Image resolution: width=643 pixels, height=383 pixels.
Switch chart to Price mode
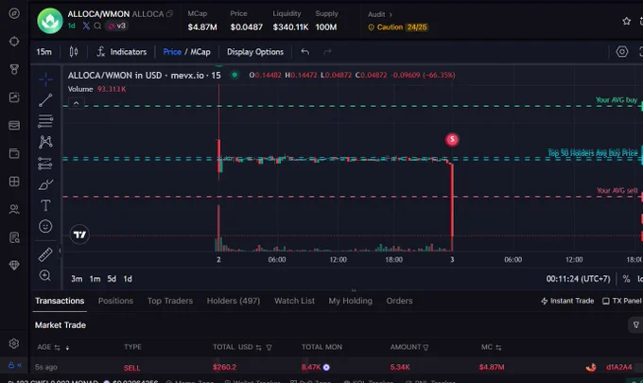[172, 52]
